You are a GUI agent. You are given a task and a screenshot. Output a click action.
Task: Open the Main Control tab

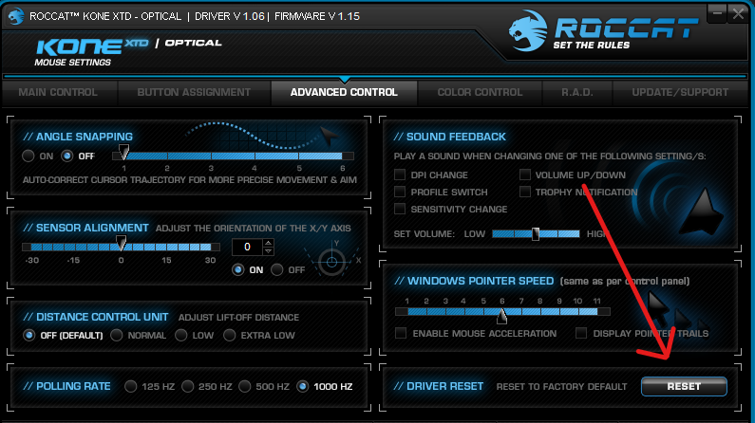[x=58, y=92]
